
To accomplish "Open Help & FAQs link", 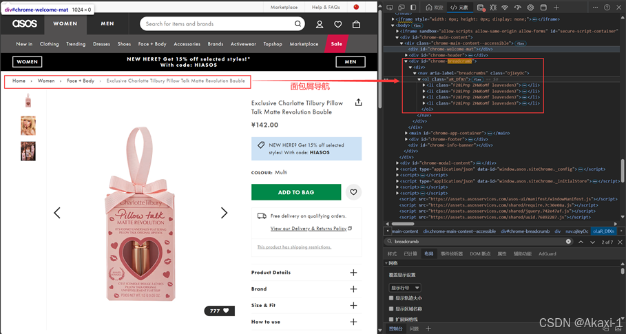I will click(x=326, y=7).
